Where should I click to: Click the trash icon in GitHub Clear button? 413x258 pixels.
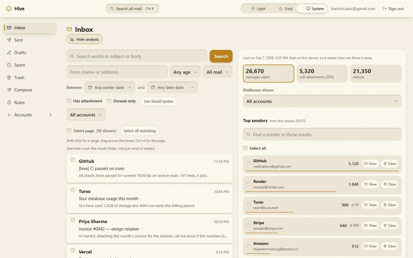click(385, 164)
